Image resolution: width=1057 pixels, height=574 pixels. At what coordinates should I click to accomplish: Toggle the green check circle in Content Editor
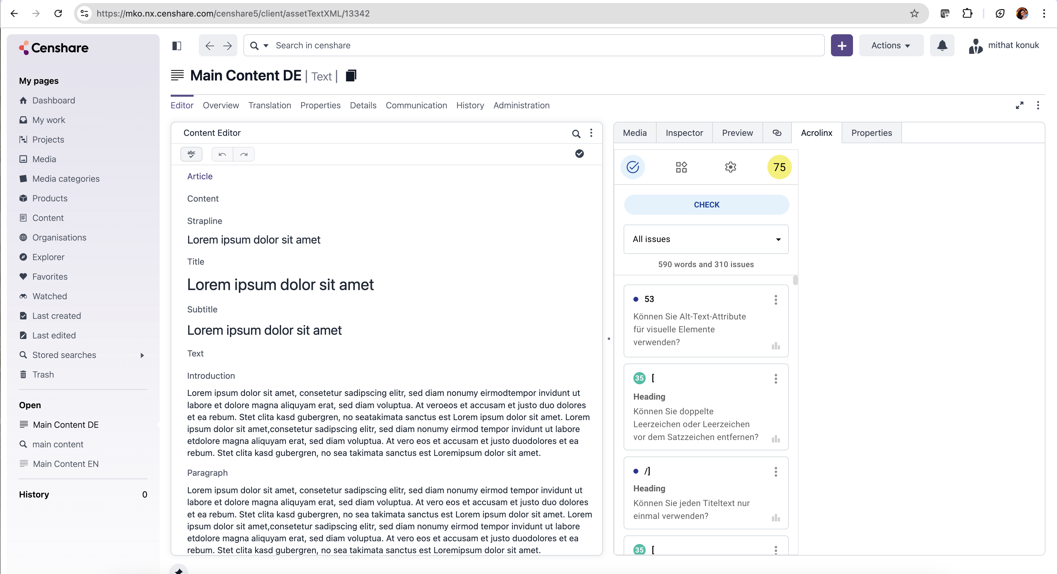click(x=579, y=154)
